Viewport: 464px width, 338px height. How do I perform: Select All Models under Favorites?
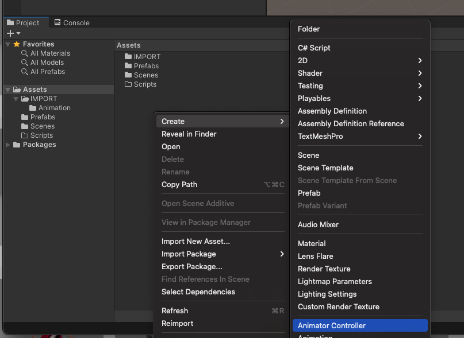click(47, 63)
